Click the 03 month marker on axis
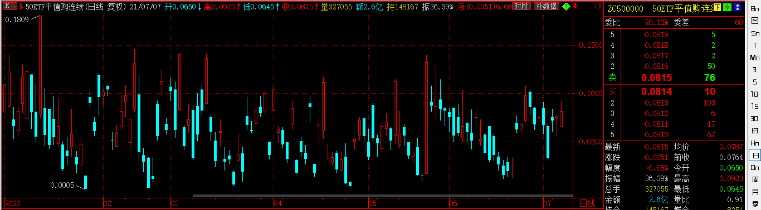This screenshot has height=210, width=761. (174, 203)
